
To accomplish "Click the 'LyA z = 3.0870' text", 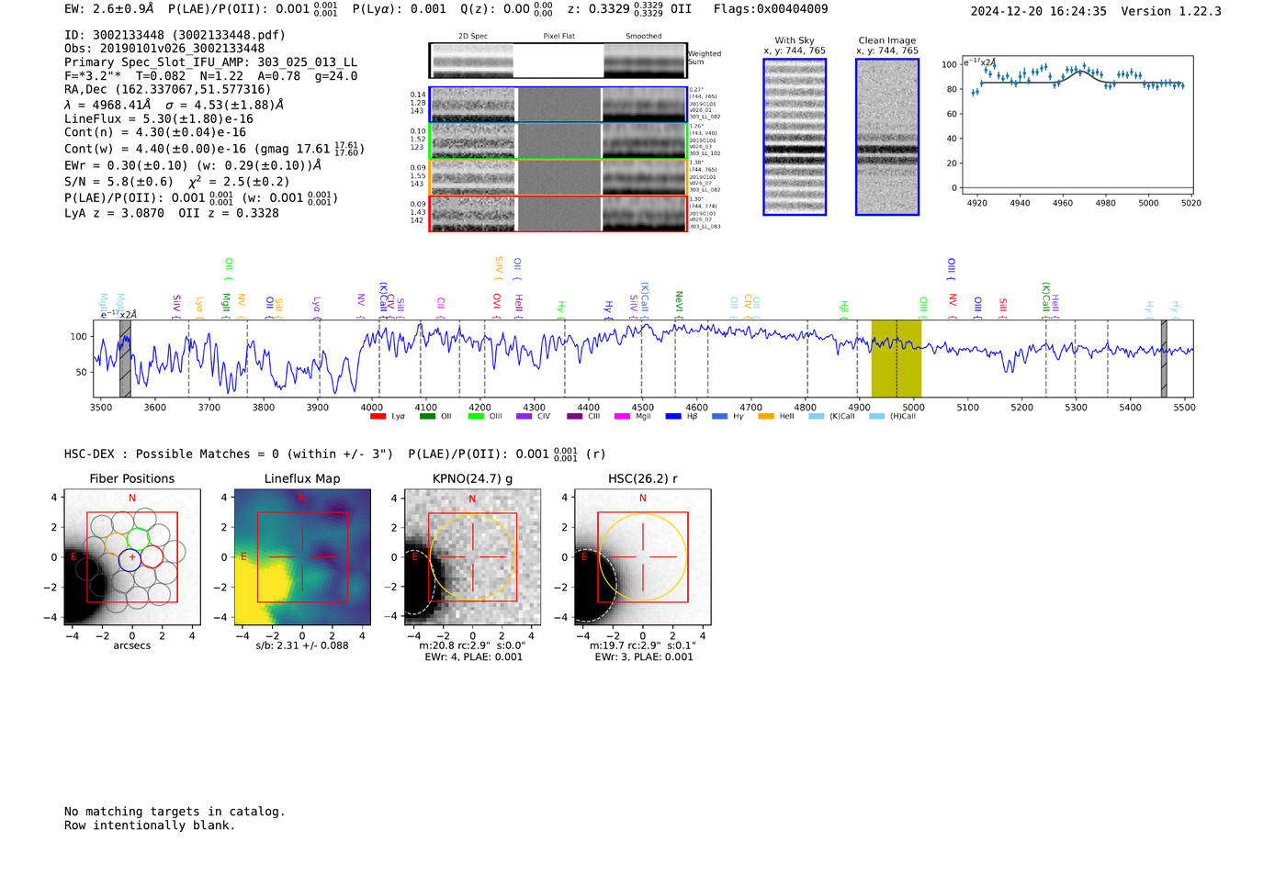I will [x=114, y=213].
